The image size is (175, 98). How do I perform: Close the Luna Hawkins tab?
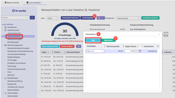click(x=42, y=3)
